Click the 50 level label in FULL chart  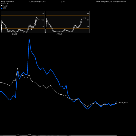point(88,20)
